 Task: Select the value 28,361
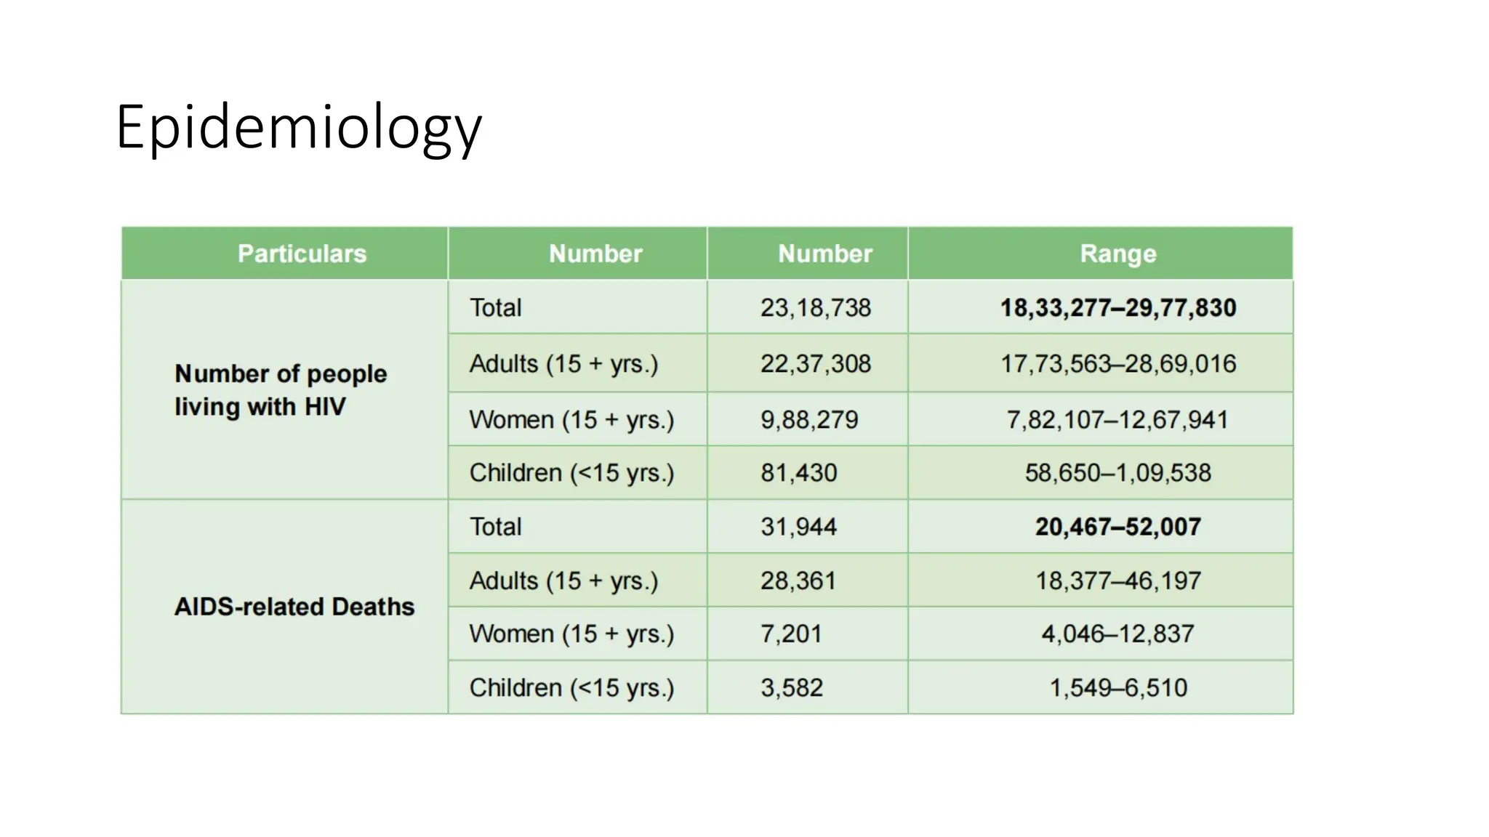pyautogui.click(x=798, y=581)
